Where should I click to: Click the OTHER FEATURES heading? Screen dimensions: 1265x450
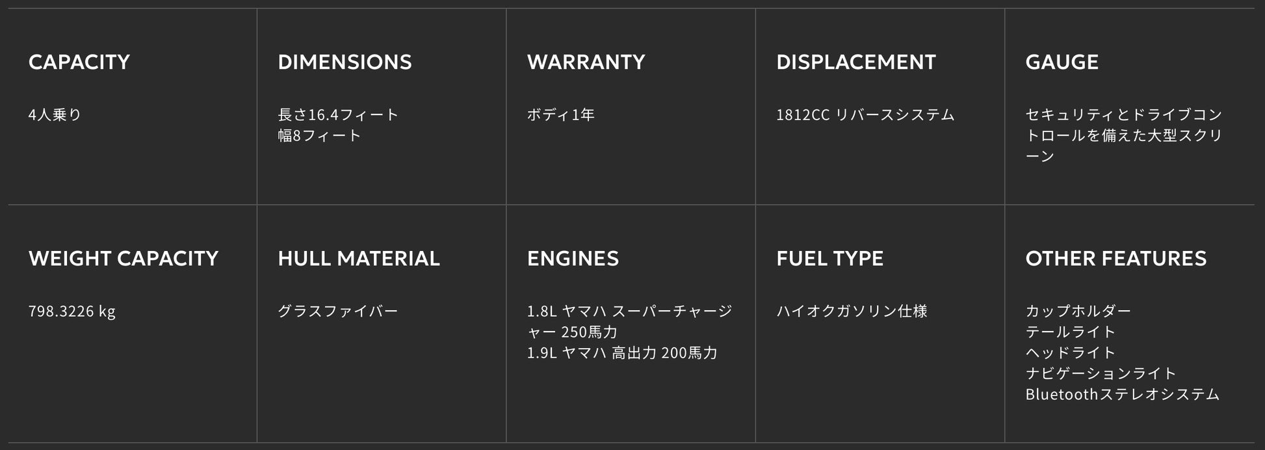click(x=1115, y=258)
